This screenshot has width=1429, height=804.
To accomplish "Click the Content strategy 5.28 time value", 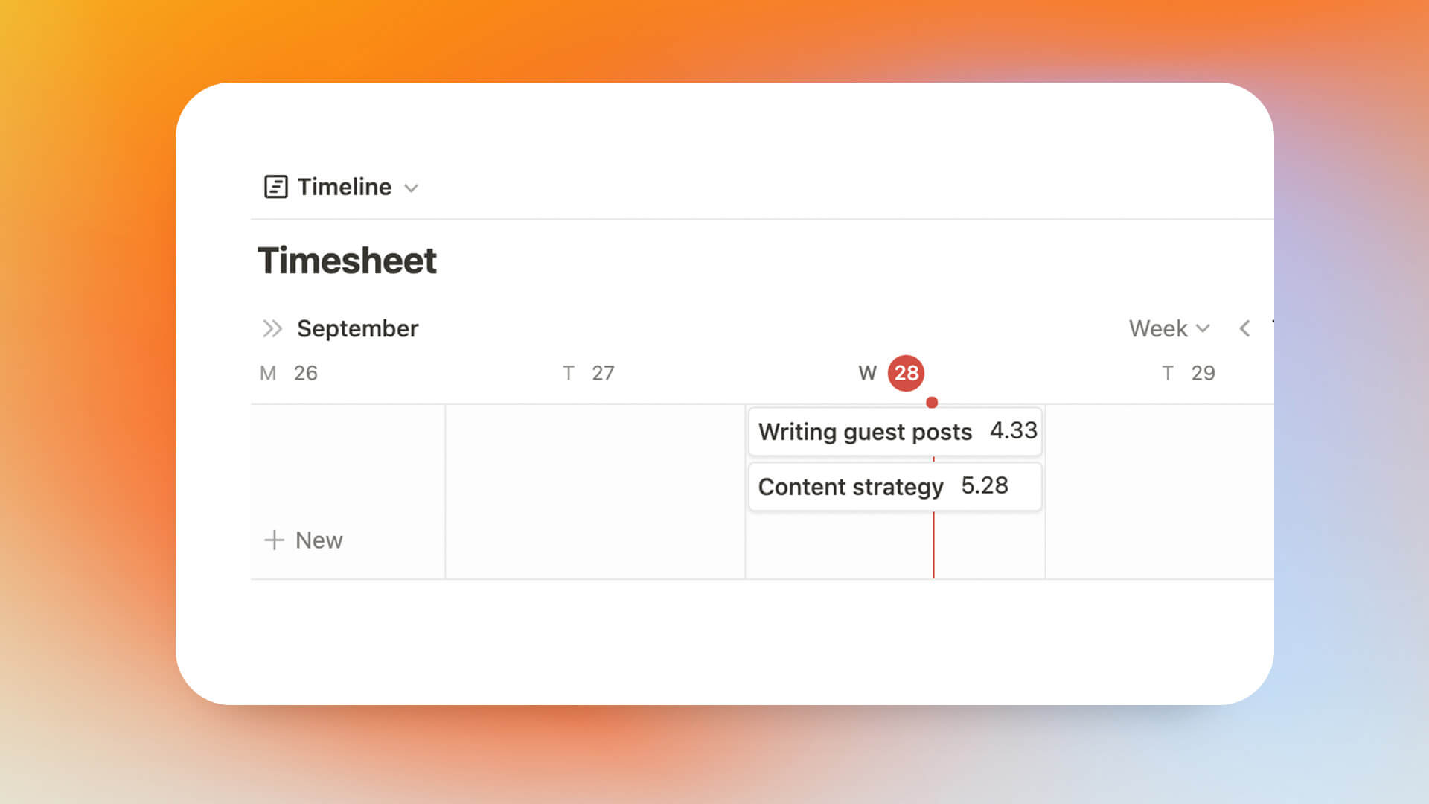I will [x=983, y=485].
